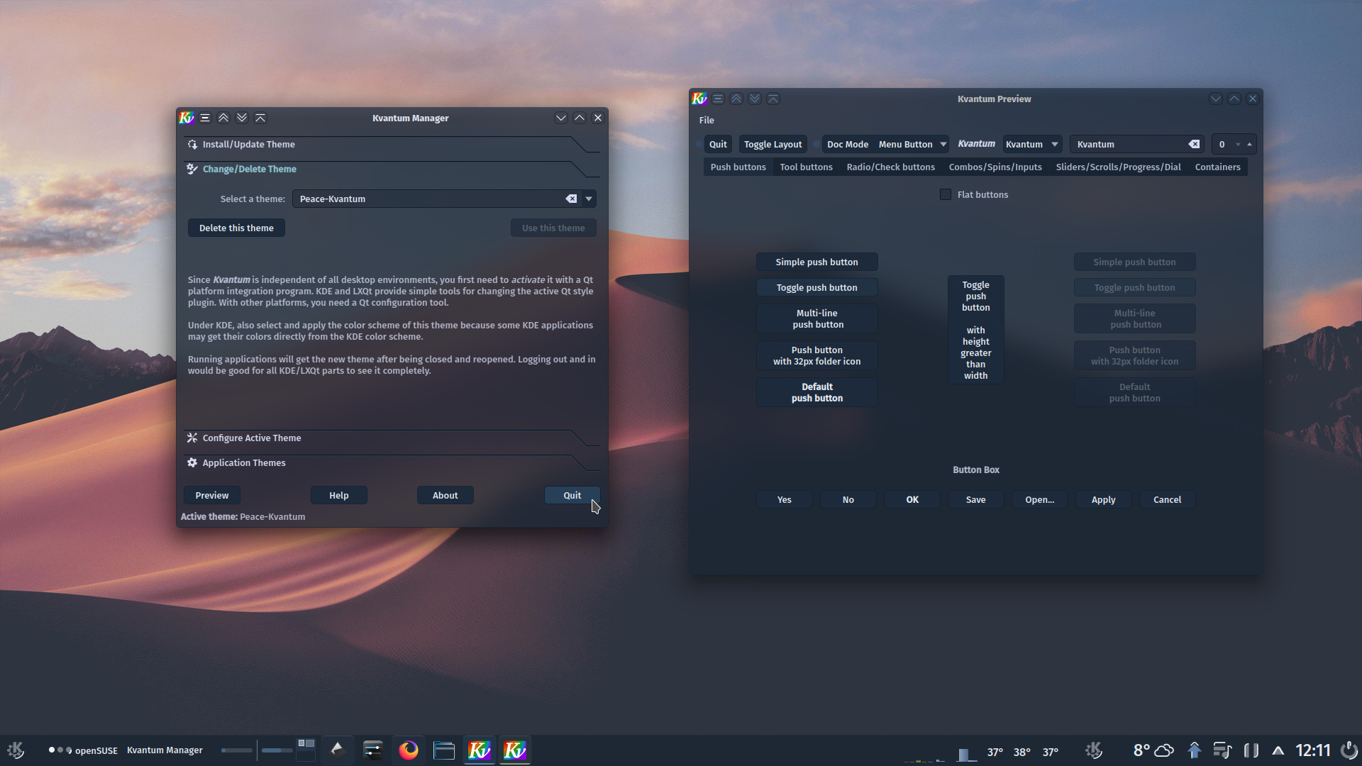The height and width of the screenshot is (766, 1362).
Task: Launch the diamond-shaped app in taskbar
Action: (x=337, y=749)
